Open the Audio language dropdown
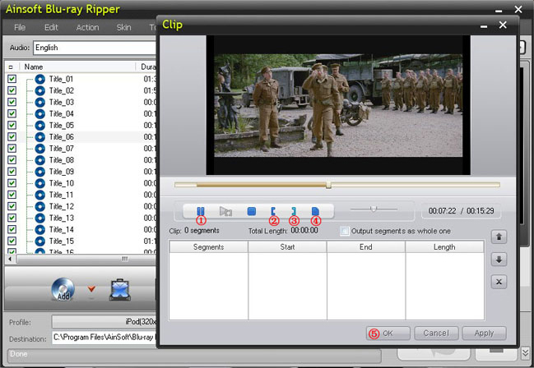Image resolution: width=534 pixels, height=368 pixels. (91, 48)
